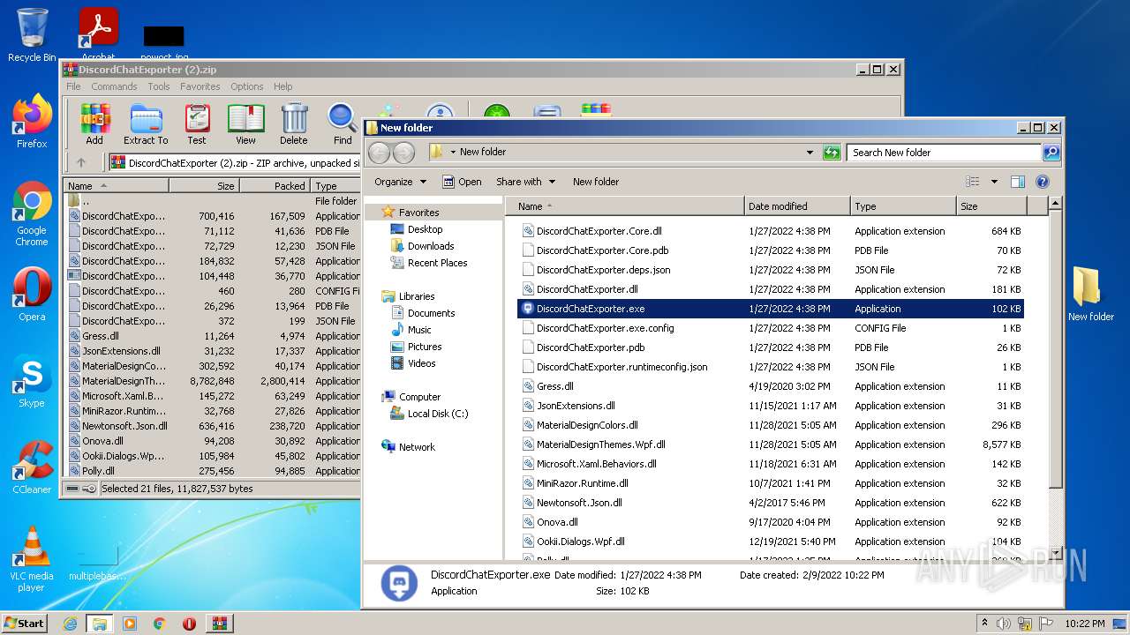Viewport: 1130px width, 635px height.
Task: Select the Firefox desktop shortcut
Action: click(32, 121)
